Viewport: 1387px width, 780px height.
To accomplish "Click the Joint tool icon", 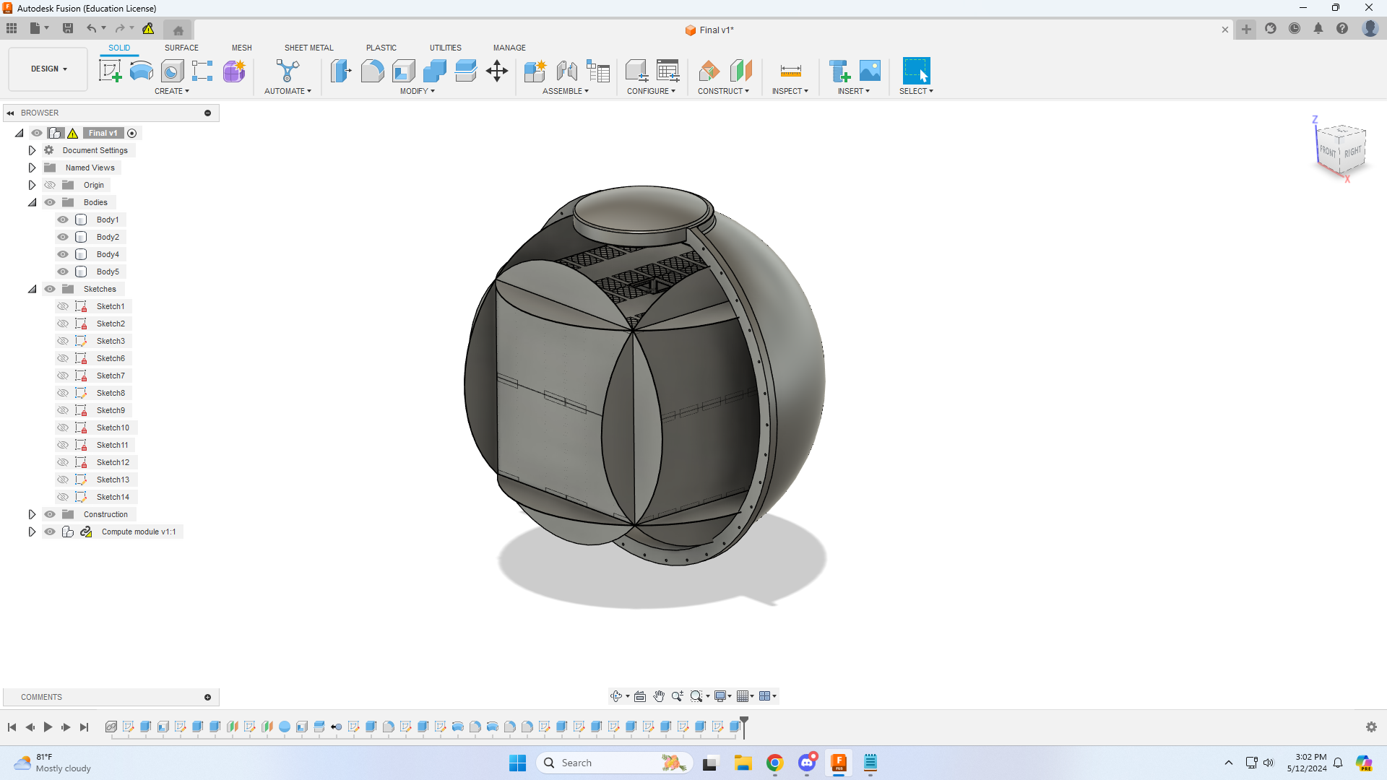I will 567,71.
